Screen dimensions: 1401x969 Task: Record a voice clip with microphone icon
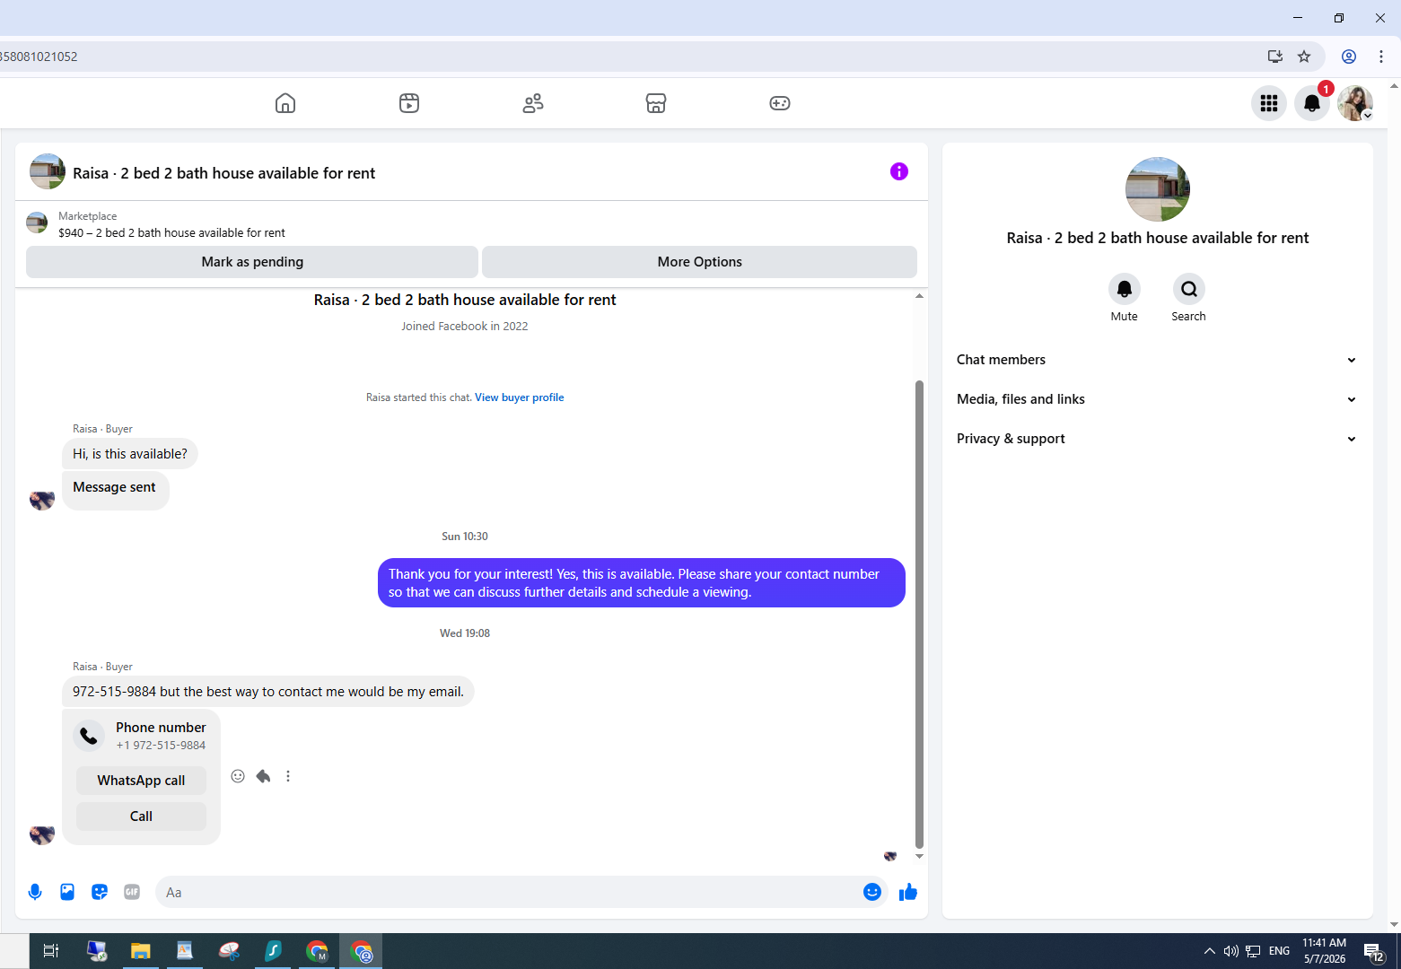coord(35,892)
